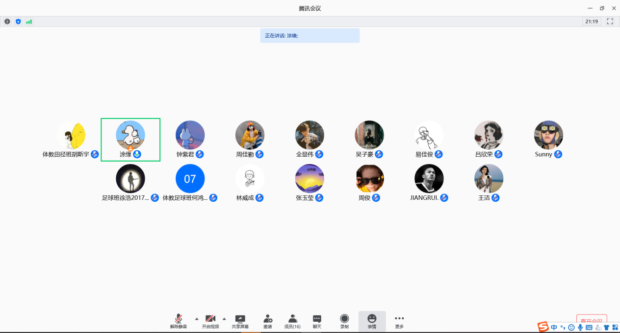Open the meeting info icon
620x333 pixels.
[x=7, y=22]
